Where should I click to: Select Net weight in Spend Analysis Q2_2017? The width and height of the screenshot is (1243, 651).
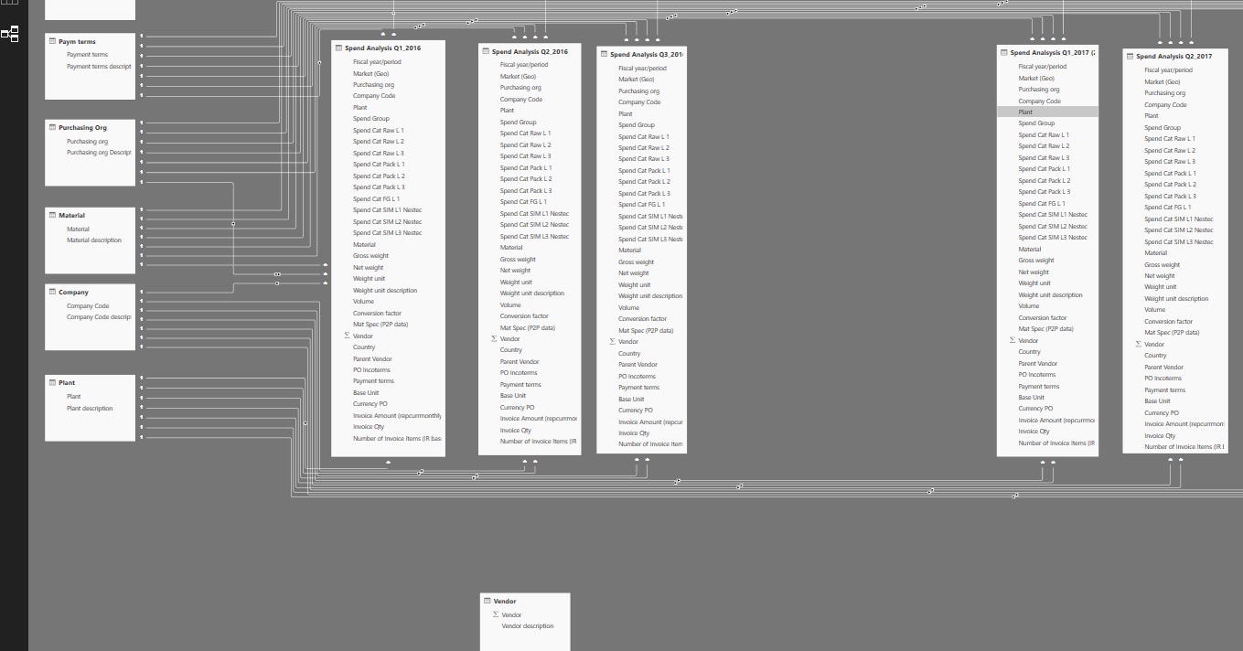click(x=1160, y=275)
